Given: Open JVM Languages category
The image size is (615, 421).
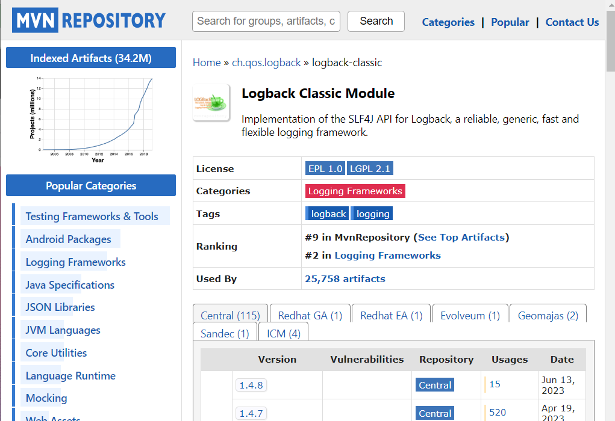Looking at the screenshot, I should pyautogui.click(x=63, y=330).
